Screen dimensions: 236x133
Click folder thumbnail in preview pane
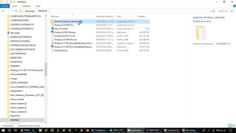pyautogui.click(x=201, y=33)
